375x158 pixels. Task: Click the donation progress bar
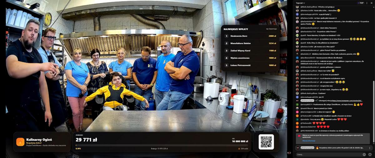pyautogui.click(x=162, y=145)
